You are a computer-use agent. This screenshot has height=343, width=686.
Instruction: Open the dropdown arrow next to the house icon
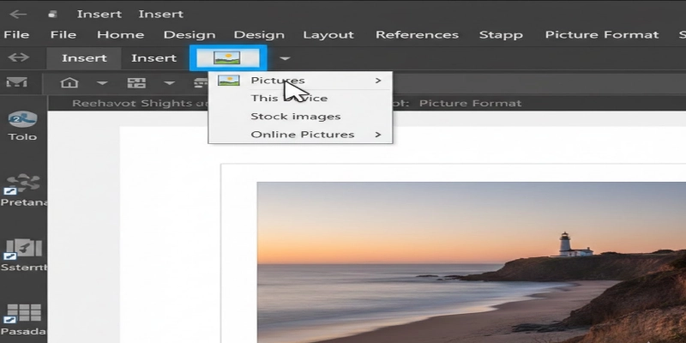coord(102,83)
